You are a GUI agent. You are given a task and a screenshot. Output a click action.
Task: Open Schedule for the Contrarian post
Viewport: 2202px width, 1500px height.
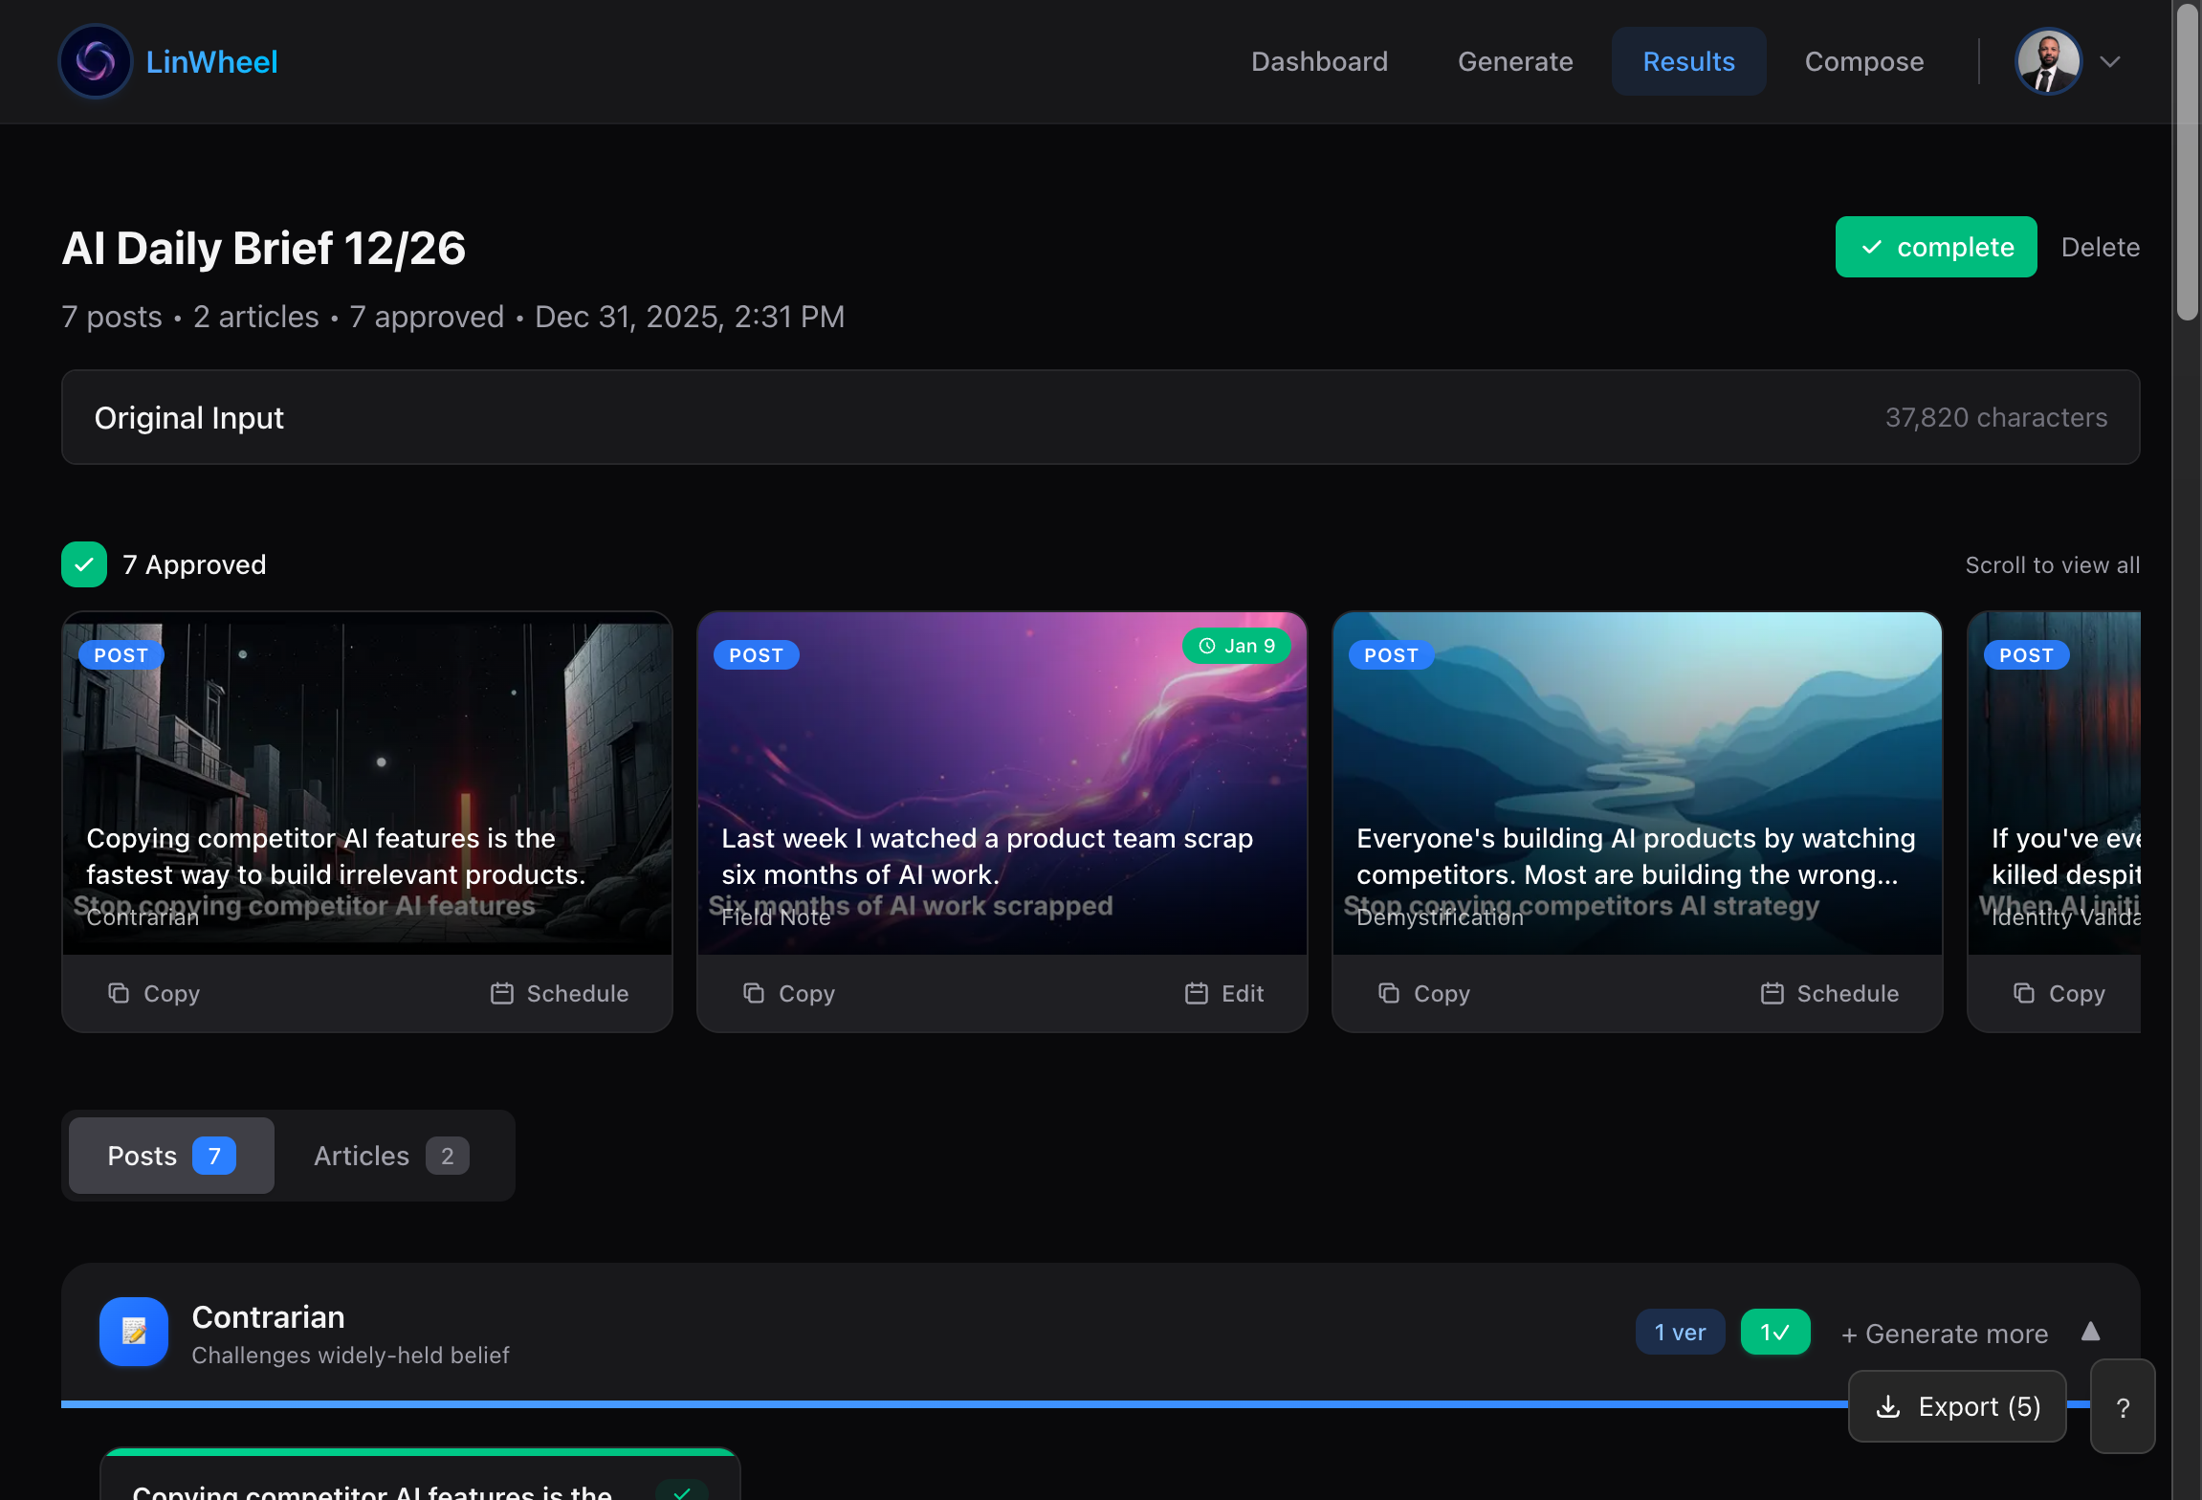click(x=559, y=993)
